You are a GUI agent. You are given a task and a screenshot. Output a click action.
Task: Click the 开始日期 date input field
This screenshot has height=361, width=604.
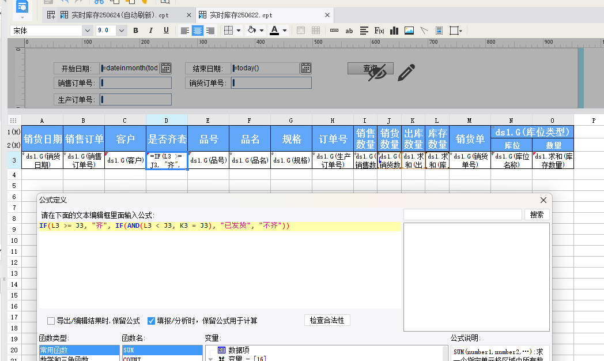coord(130,68)
